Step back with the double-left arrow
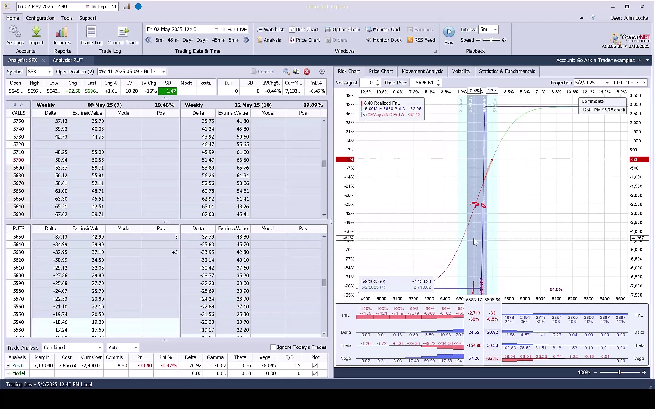The width and height of the screenshot is (655, 409). click(148, 40)
